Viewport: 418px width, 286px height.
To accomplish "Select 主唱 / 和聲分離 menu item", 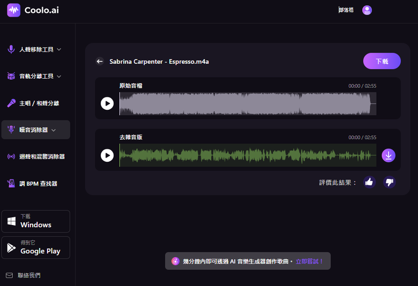I will (36, 103).
